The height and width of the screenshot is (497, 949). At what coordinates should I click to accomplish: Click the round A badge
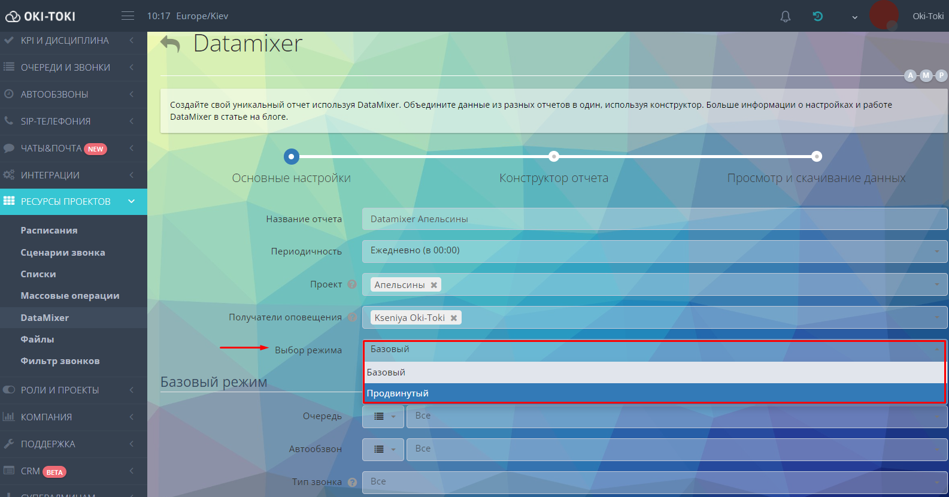pyautogui.click(x=911, y=75)
